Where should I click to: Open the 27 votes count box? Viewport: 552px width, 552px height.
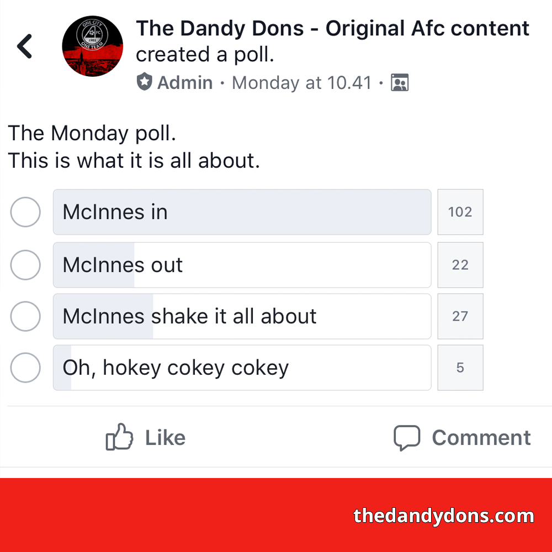(460, 316)
